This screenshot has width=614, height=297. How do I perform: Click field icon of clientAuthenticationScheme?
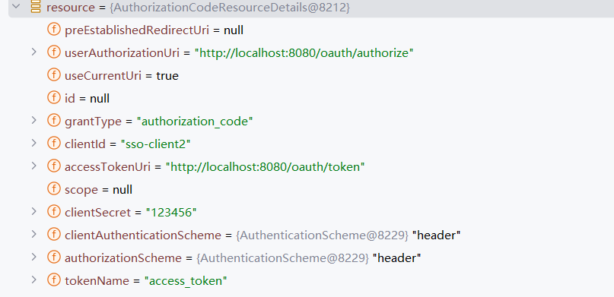click(54, 234)
